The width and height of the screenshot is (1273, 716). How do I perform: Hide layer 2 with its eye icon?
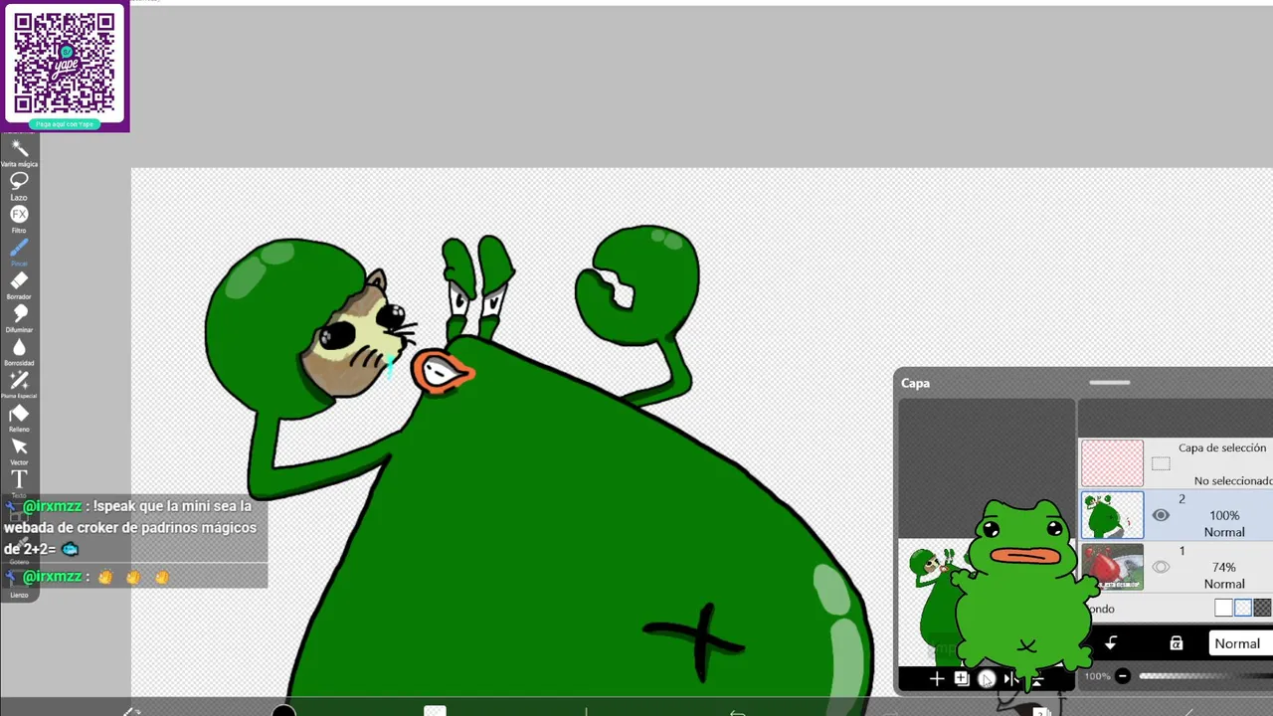[1161, 515]
